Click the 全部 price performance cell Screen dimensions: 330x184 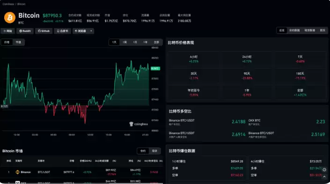click(x=300, y=92)
